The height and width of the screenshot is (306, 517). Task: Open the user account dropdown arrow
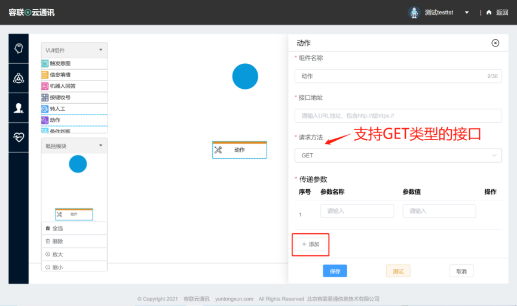(x=467, y=13)
